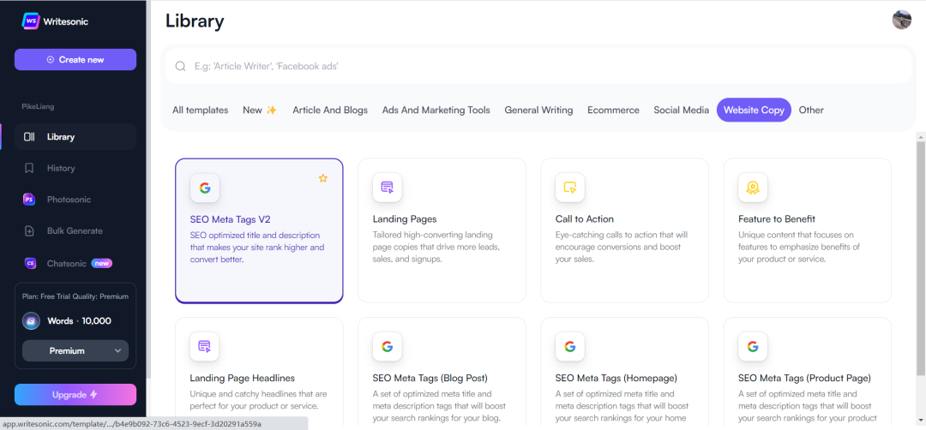
Task: Open Bulk Generate in the sidebar
Action: 74,231
